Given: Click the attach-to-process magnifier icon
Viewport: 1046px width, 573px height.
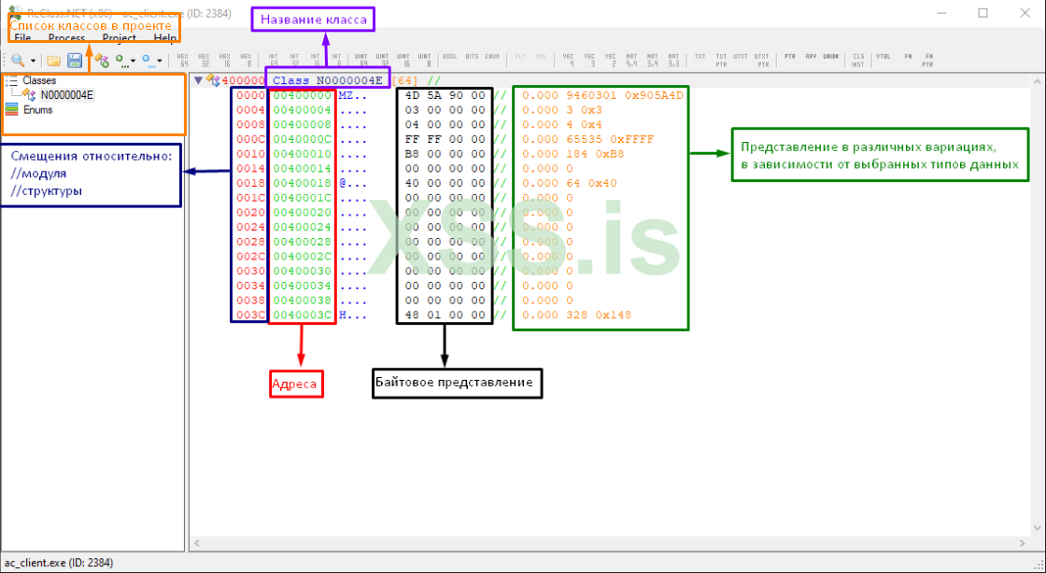Looking at the screenshot, I should tap(18, 61).
